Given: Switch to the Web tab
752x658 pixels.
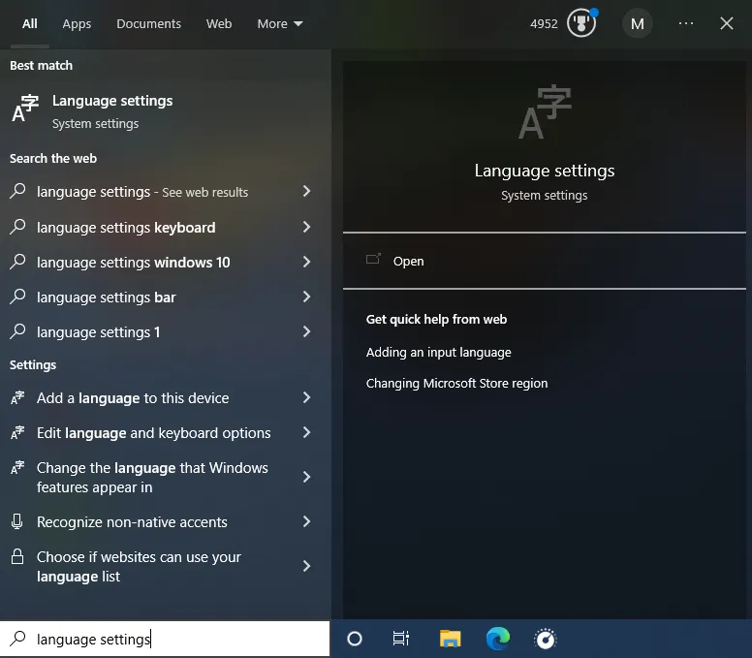Looking at the screenshot, I should [219, 24].
